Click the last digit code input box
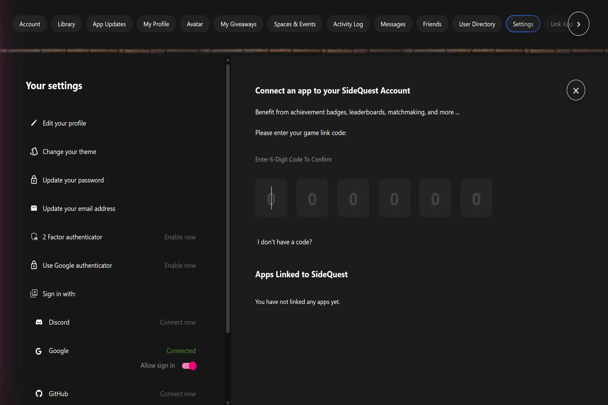Viewport: 608px width, 405px height. click(477, 198)
